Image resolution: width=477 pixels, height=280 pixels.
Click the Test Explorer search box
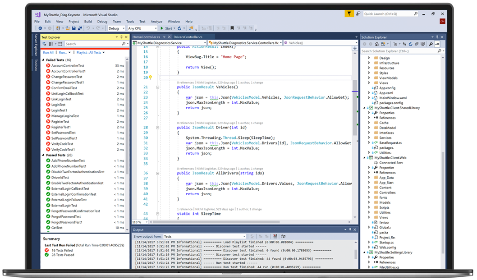(90, 44)
